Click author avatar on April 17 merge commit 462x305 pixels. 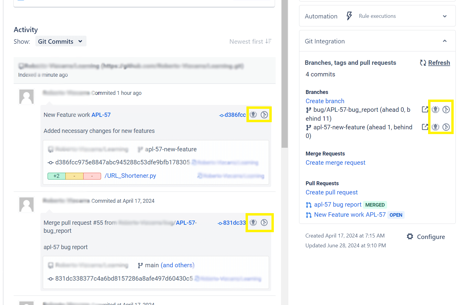coord(26,205)
